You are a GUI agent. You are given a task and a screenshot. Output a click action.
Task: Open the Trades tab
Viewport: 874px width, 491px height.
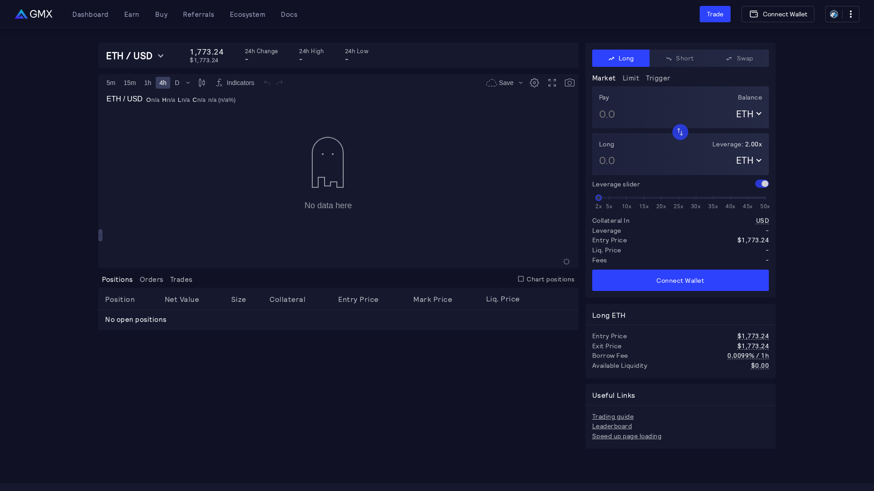point(181,279)
